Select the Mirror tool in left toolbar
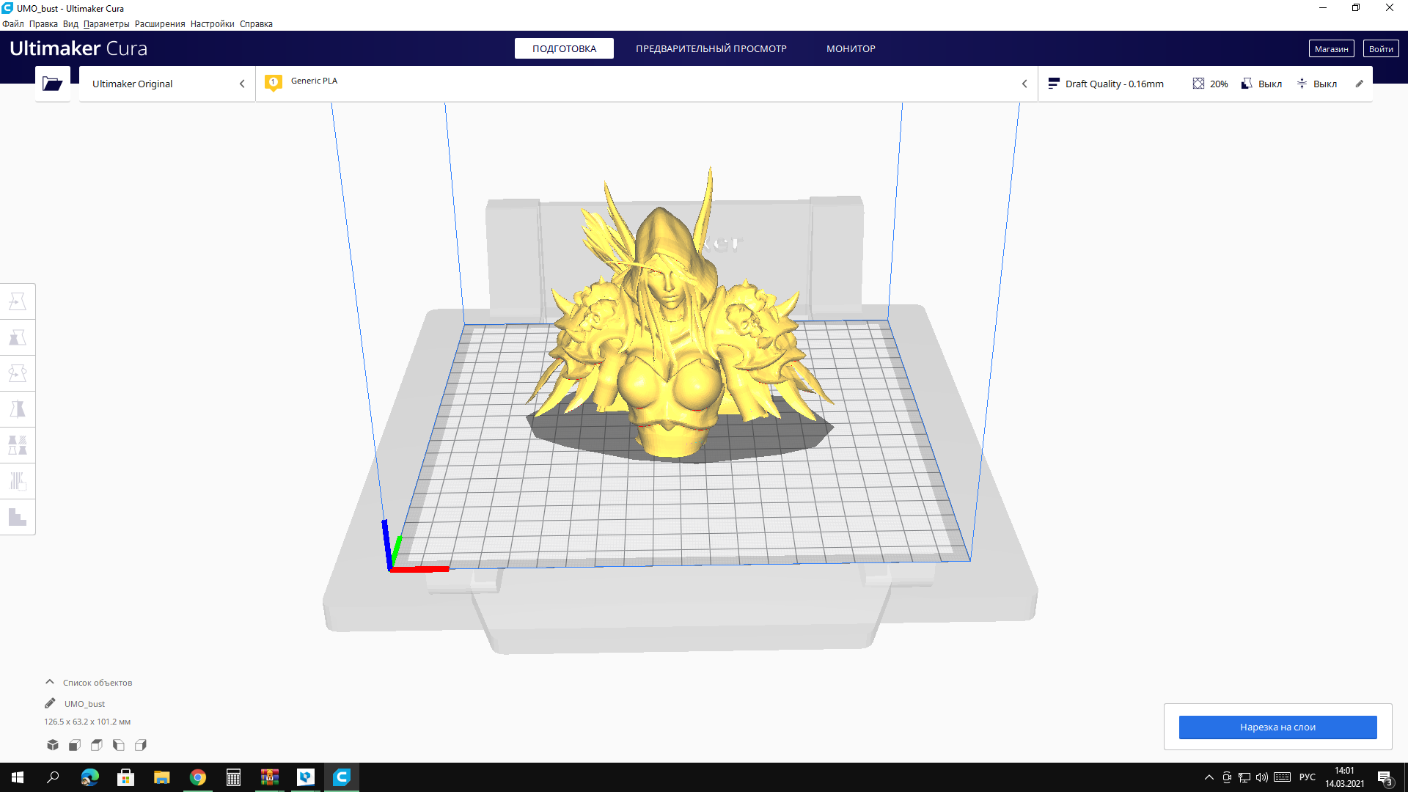Screen dimensions: 1408x792 pyautogui.click(x=18, y=409)
